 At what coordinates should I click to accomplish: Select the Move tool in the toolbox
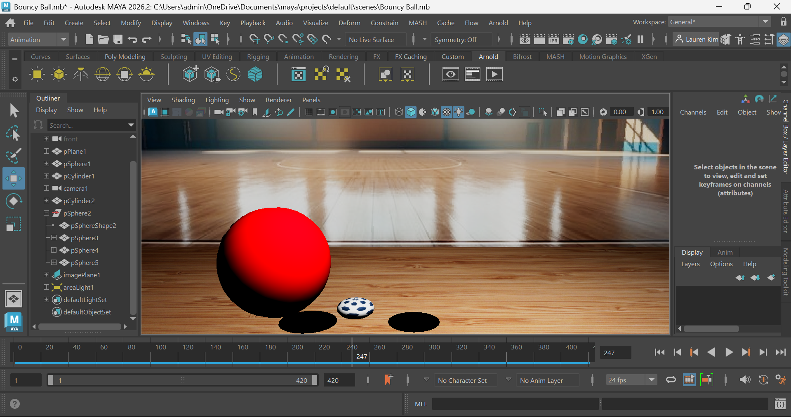pos(14,178)
